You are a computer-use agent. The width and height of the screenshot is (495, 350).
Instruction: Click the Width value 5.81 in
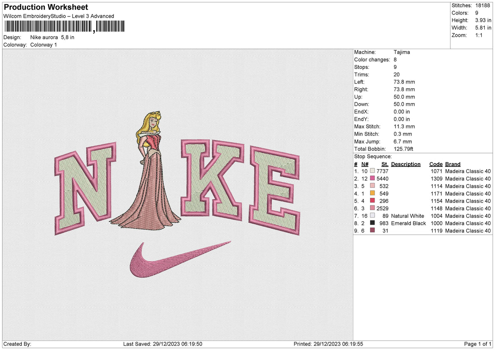click(x=483, y=28)
